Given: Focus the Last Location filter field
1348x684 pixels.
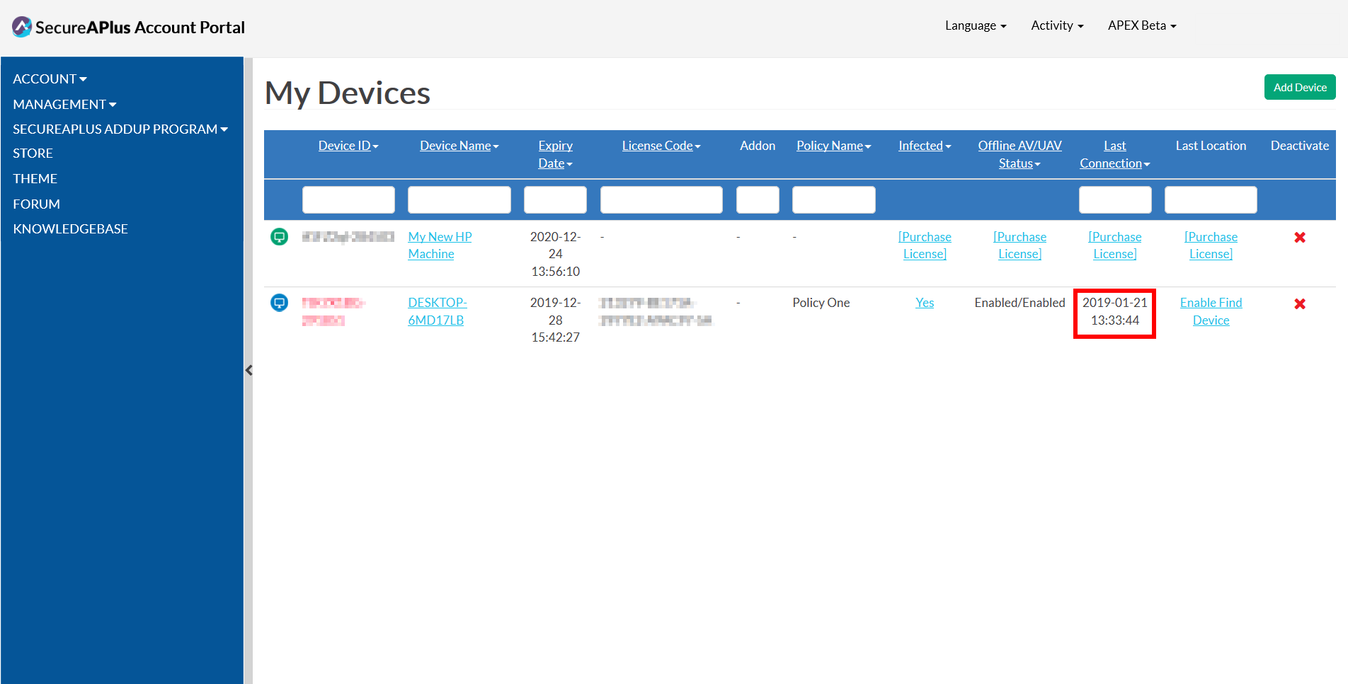Looking at the screenshot, I should click(x=1211, y=199).
